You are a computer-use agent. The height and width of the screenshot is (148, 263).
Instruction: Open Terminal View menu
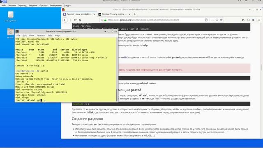[x=32, y=36]
